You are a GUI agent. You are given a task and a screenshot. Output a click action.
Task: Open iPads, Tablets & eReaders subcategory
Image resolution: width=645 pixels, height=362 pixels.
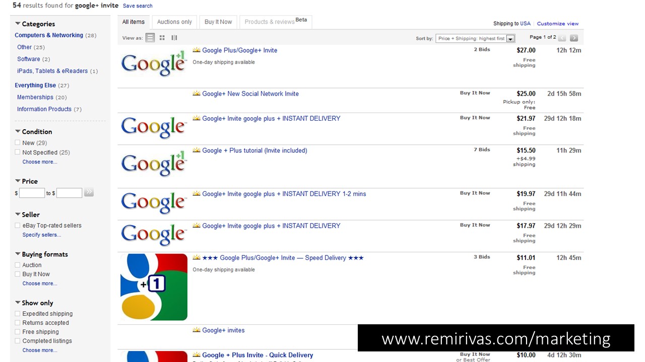52,71
